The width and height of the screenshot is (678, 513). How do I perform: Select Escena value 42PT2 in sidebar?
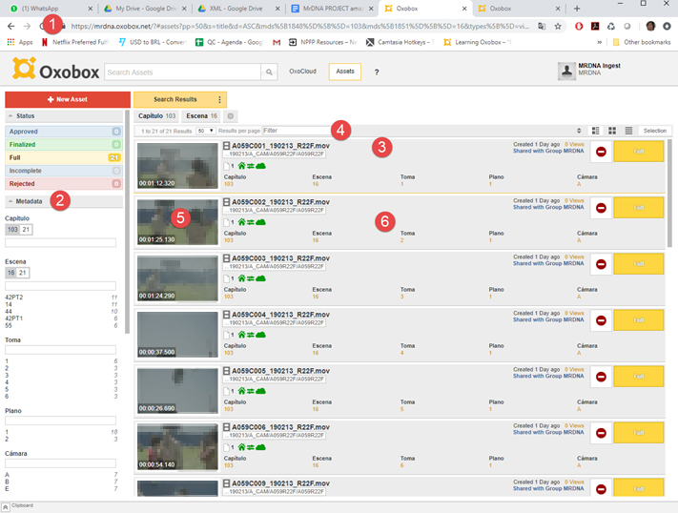point(14,298)
